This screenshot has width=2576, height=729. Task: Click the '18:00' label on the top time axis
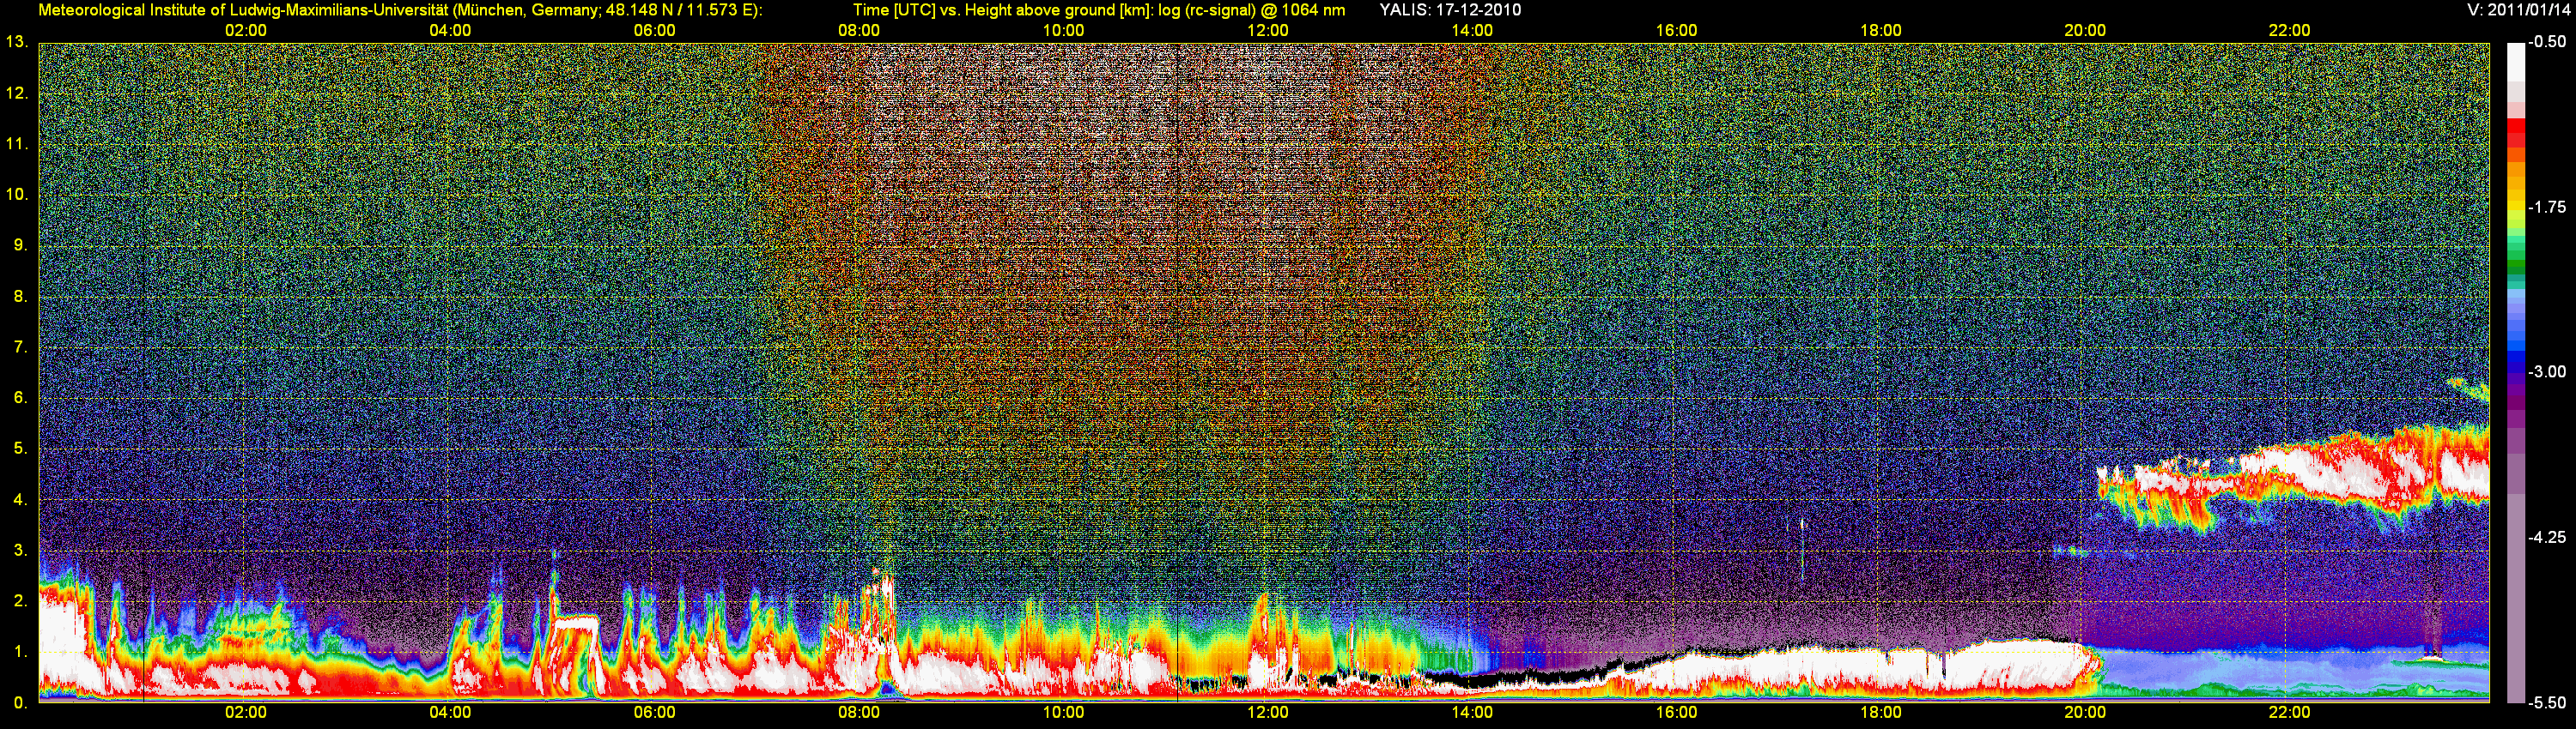tap(1881, 31)
